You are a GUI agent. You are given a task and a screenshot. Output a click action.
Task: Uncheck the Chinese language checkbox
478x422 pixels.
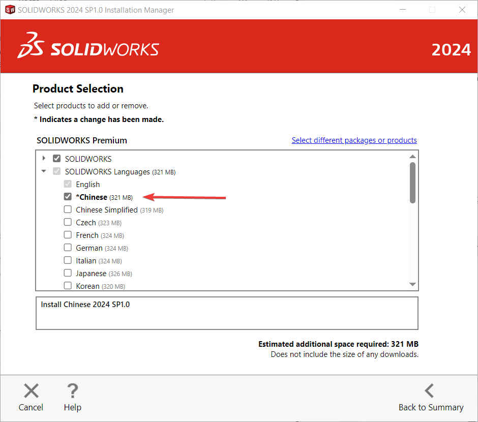point(68,197)
